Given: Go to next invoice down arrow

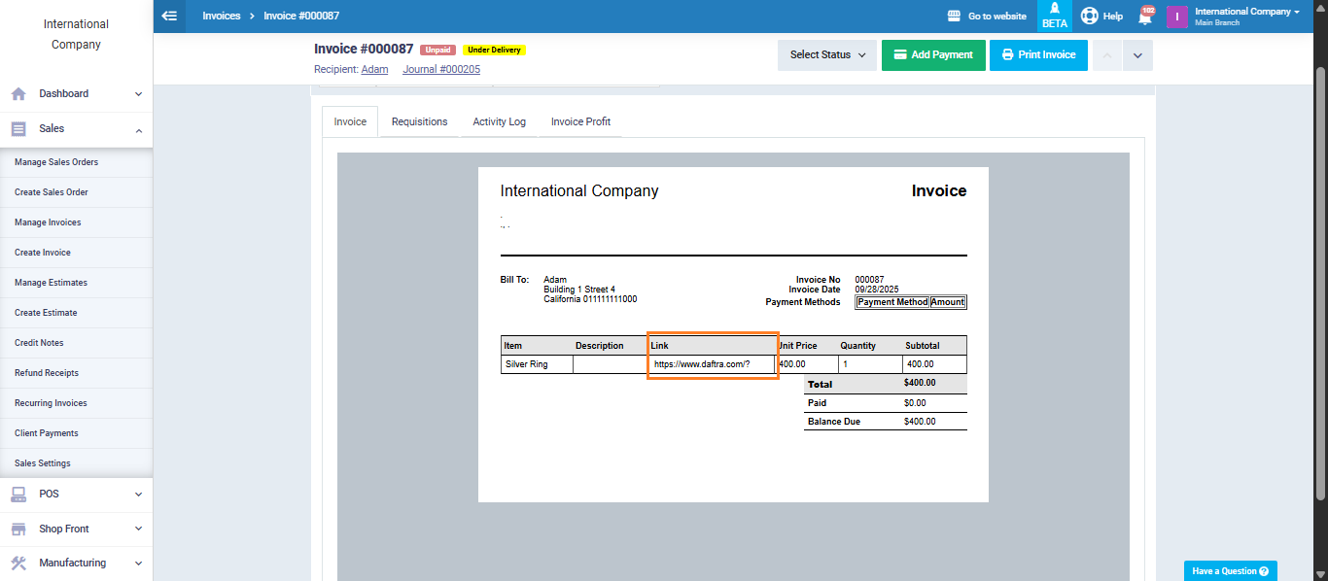Looking at the screenshot, I should (x=1137, y=55).
